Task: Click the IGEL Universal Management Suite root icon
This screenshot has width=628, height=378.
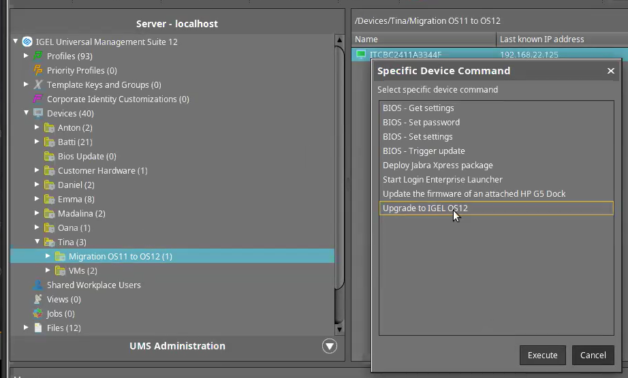Action: click(27, 42)
